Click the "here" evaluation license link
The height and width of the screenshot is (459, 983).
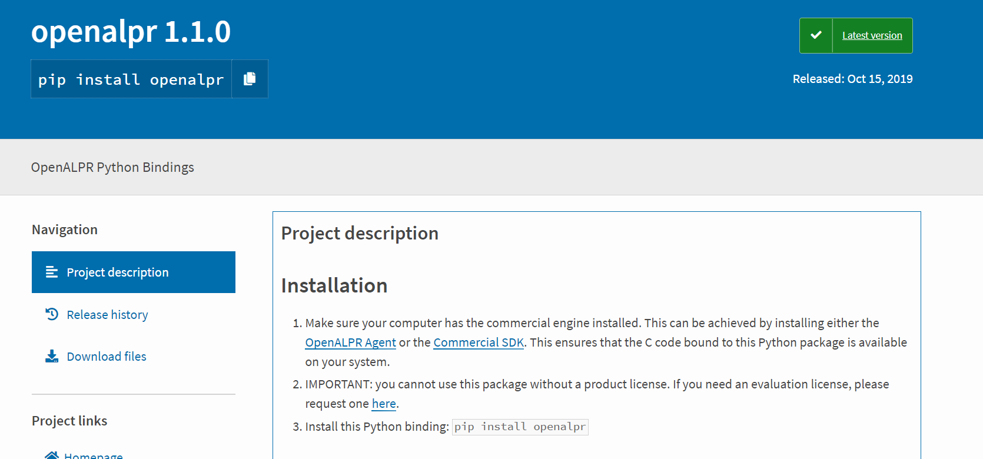[384, 404]
